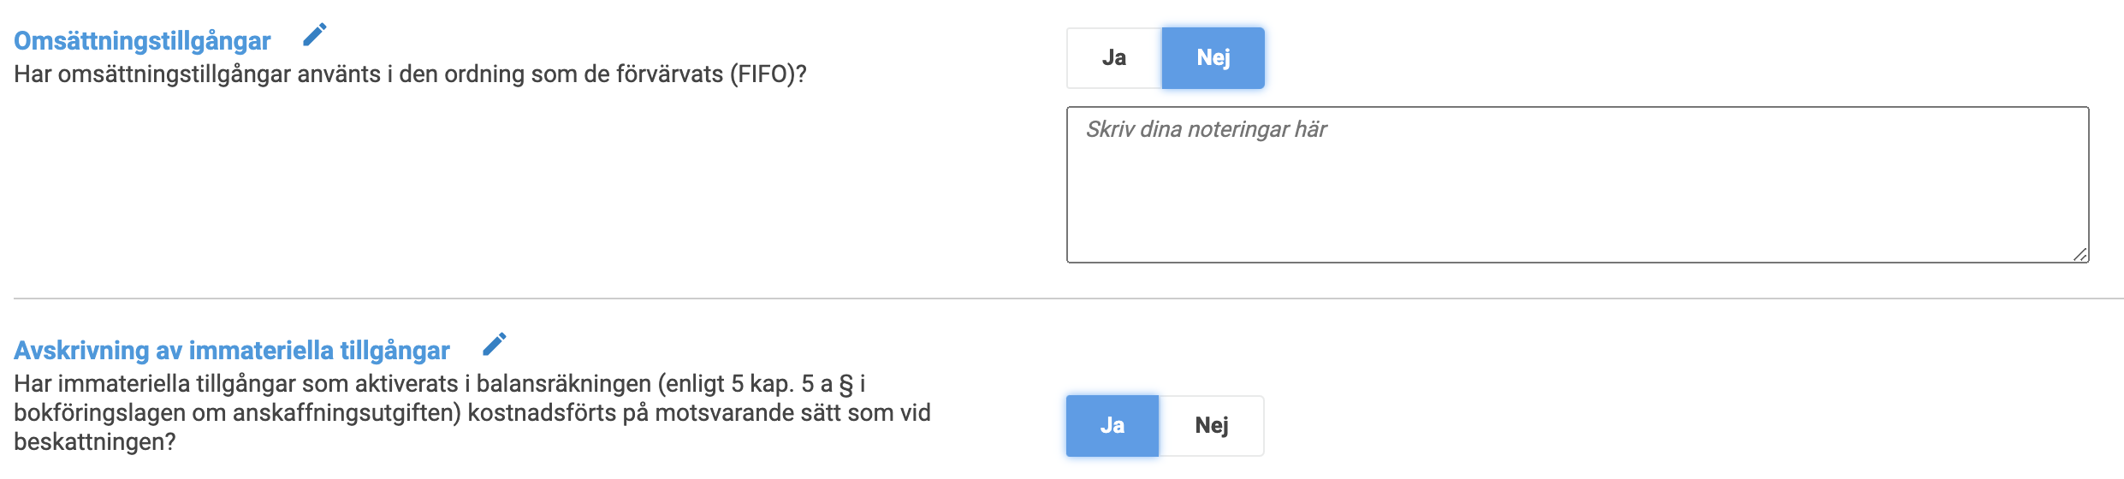Open the Omsättningstillgångar heading link

142,41
